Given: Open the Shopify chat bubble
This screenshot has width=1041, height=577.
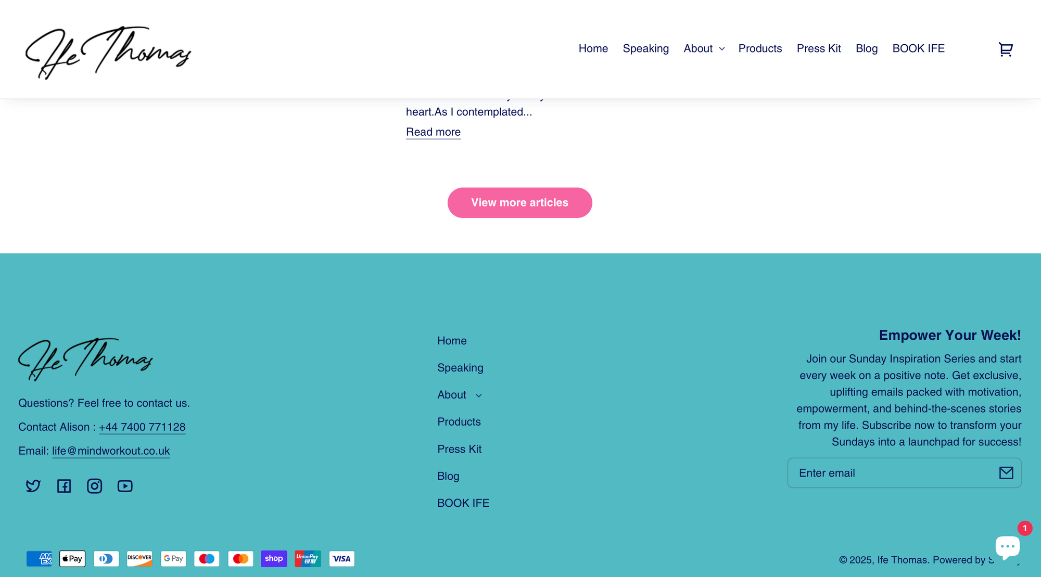Looking at the screenshot, I should (1007, 546).
